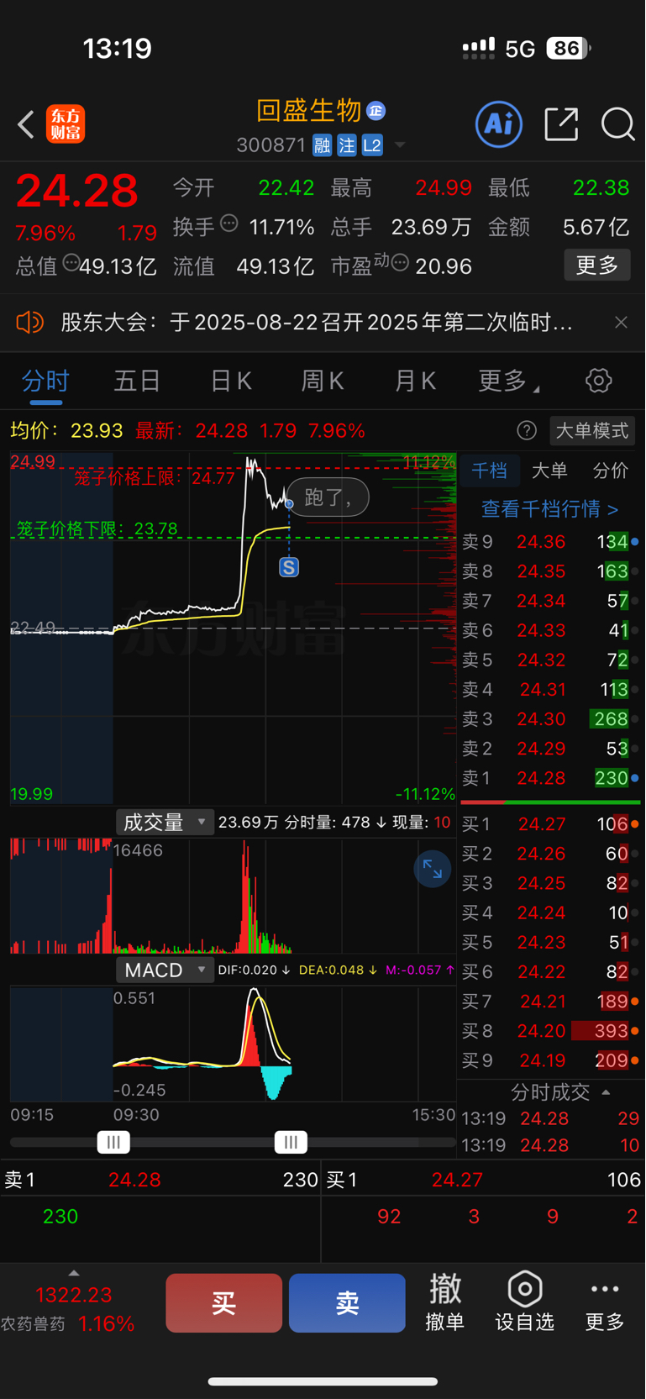Switch to the 日K tab
The width and height of the screenshot is (646, 1399).
[230, 381]
